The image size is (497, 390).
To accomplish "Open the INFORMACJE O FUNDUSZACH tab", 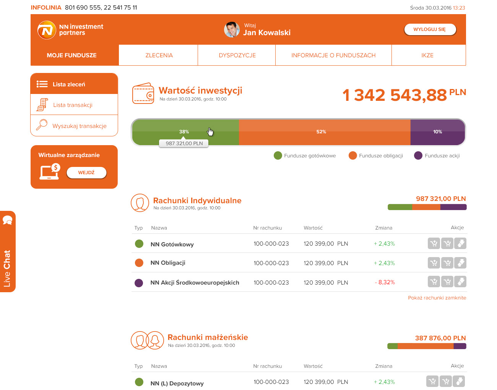I will (333, 55).
